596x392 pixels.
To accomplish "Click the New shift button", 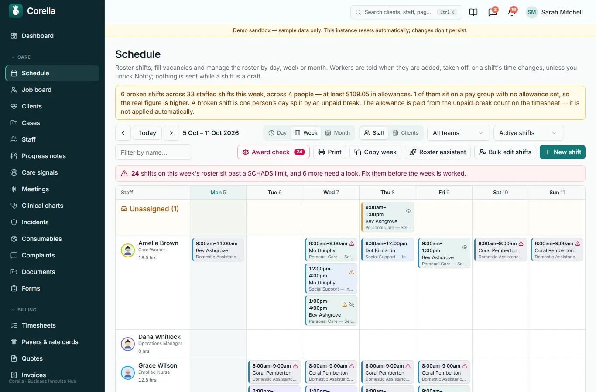I will [562, 152].
